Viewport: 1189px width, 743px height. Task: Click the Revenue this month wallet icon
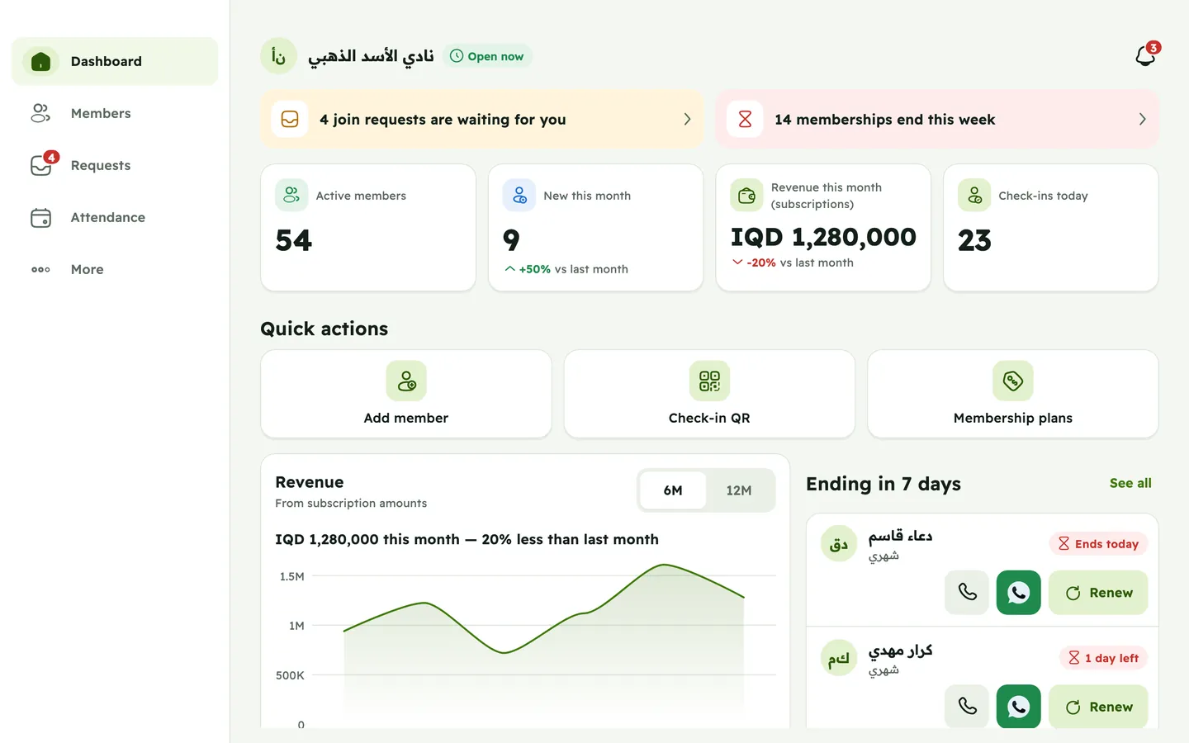tap(746, 195)
